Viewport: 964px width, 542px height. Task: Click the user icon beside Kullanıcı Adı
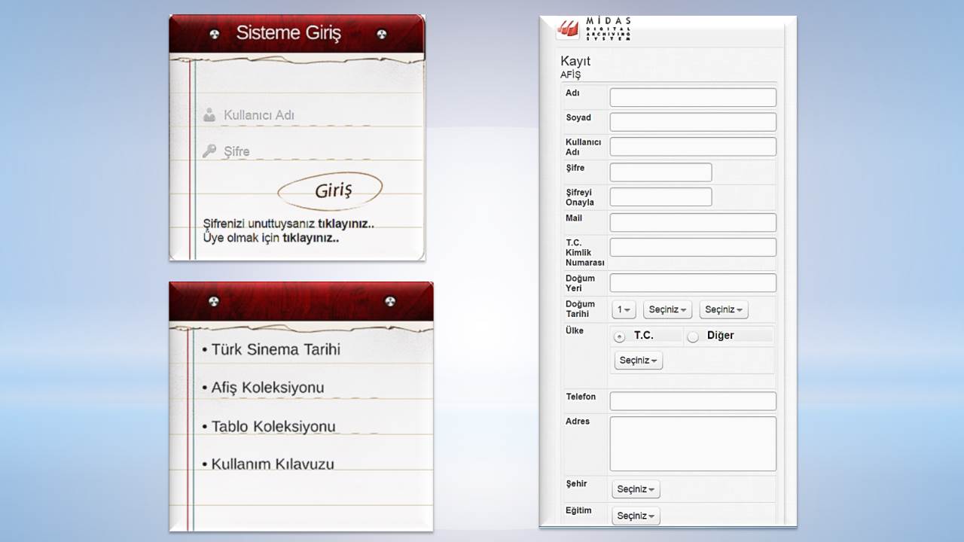pyautogui.click(x=209, y=115)
